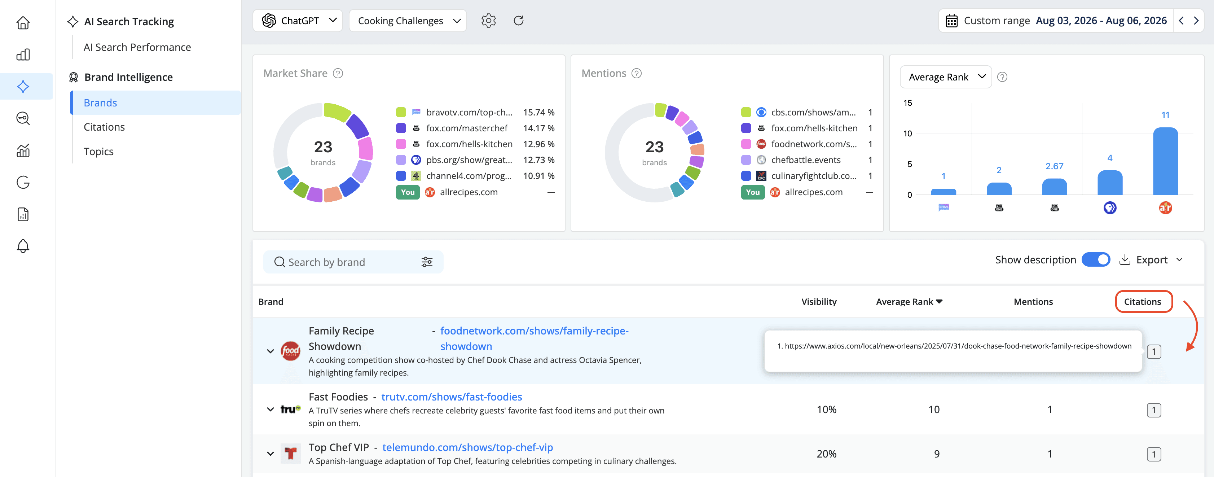Viewport: 1214px width, 477px height.
Task: Click channel4.com/prog... legend entry
Action: [469, 176]
